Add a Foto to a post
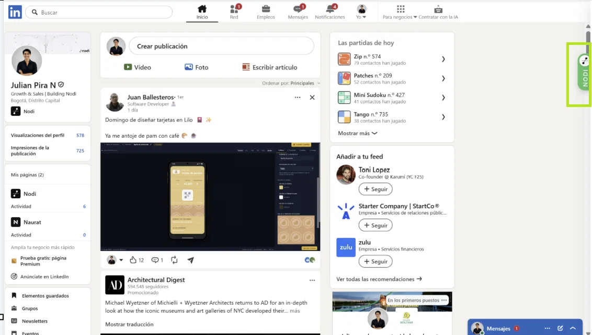The height and width of the screenshot is (335, 592). click(x=196, y=67)
